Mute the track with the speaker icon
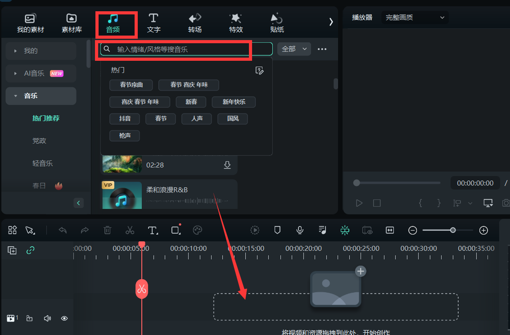 (x=47, y=318)
